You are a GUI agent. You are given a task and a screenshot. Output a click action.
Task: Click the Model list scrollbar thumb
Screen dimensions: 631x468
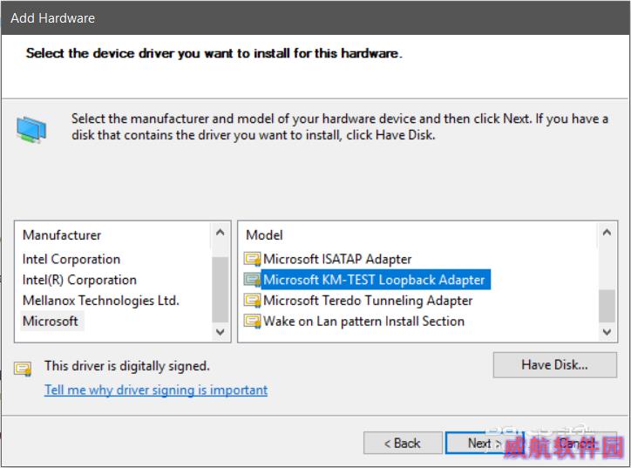click(607, 306)
